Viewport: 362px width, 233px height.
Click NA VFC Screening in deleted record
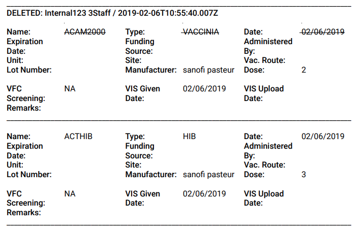click(70, 89)
